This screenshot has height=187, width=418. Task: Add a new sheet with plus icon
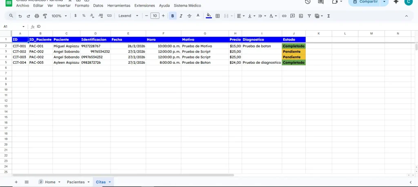16,182
